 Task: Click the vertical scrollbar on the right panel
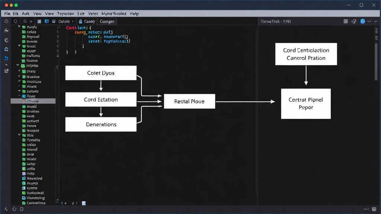[x=376, y=62]
